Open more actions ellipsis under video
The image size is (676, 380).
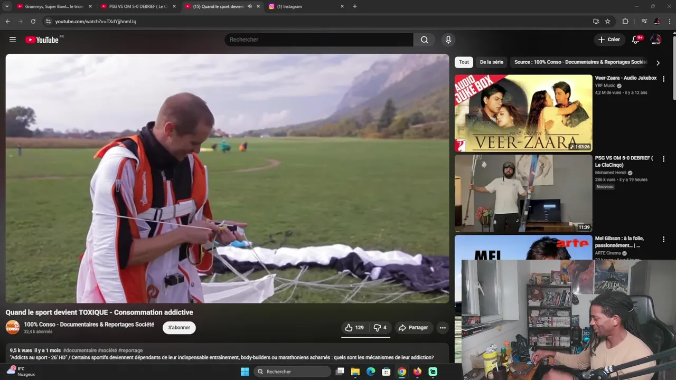(443, 328)
